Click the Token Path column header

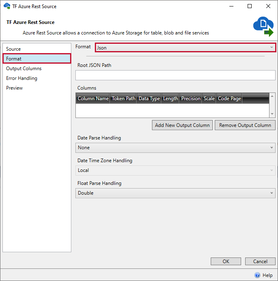(124, 99)
